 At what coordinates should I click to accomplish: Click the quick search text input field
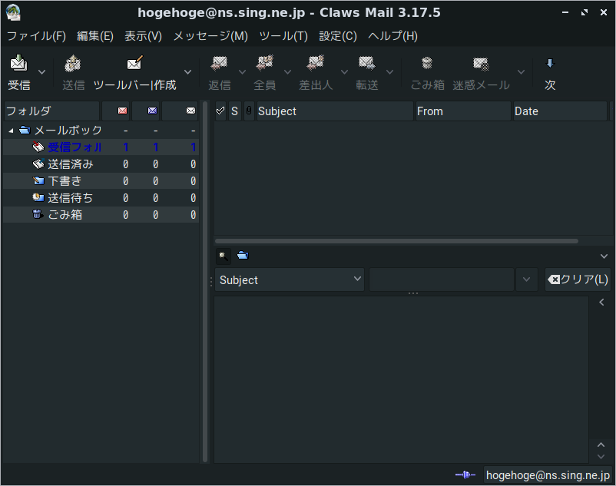point(441,279)
